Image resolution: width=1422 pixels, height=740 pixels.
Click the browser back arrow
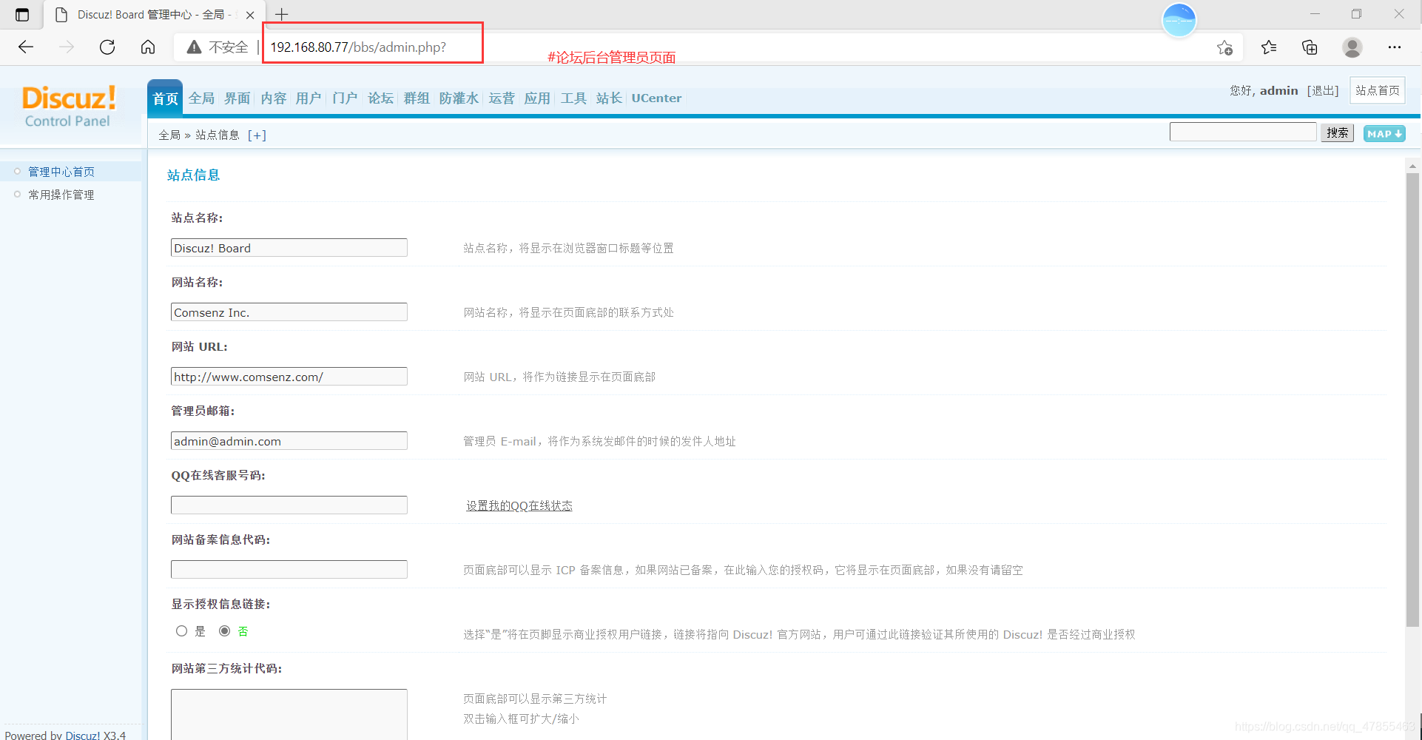[x=26, y=47]
